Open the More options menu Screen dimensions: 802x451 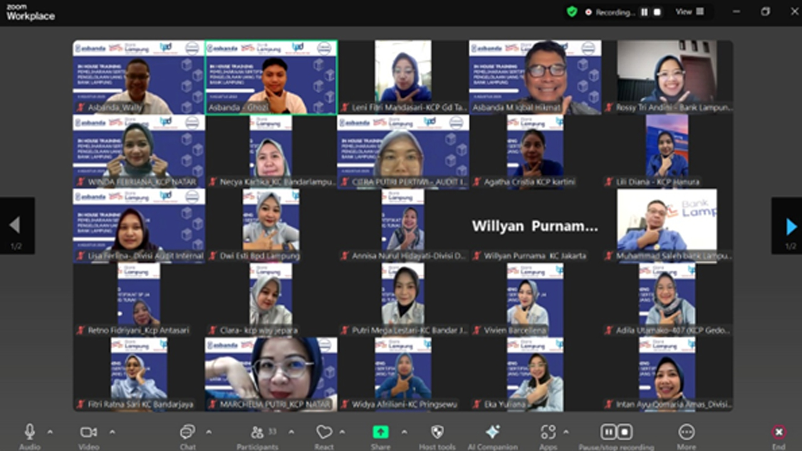click(x=686, y=432)
